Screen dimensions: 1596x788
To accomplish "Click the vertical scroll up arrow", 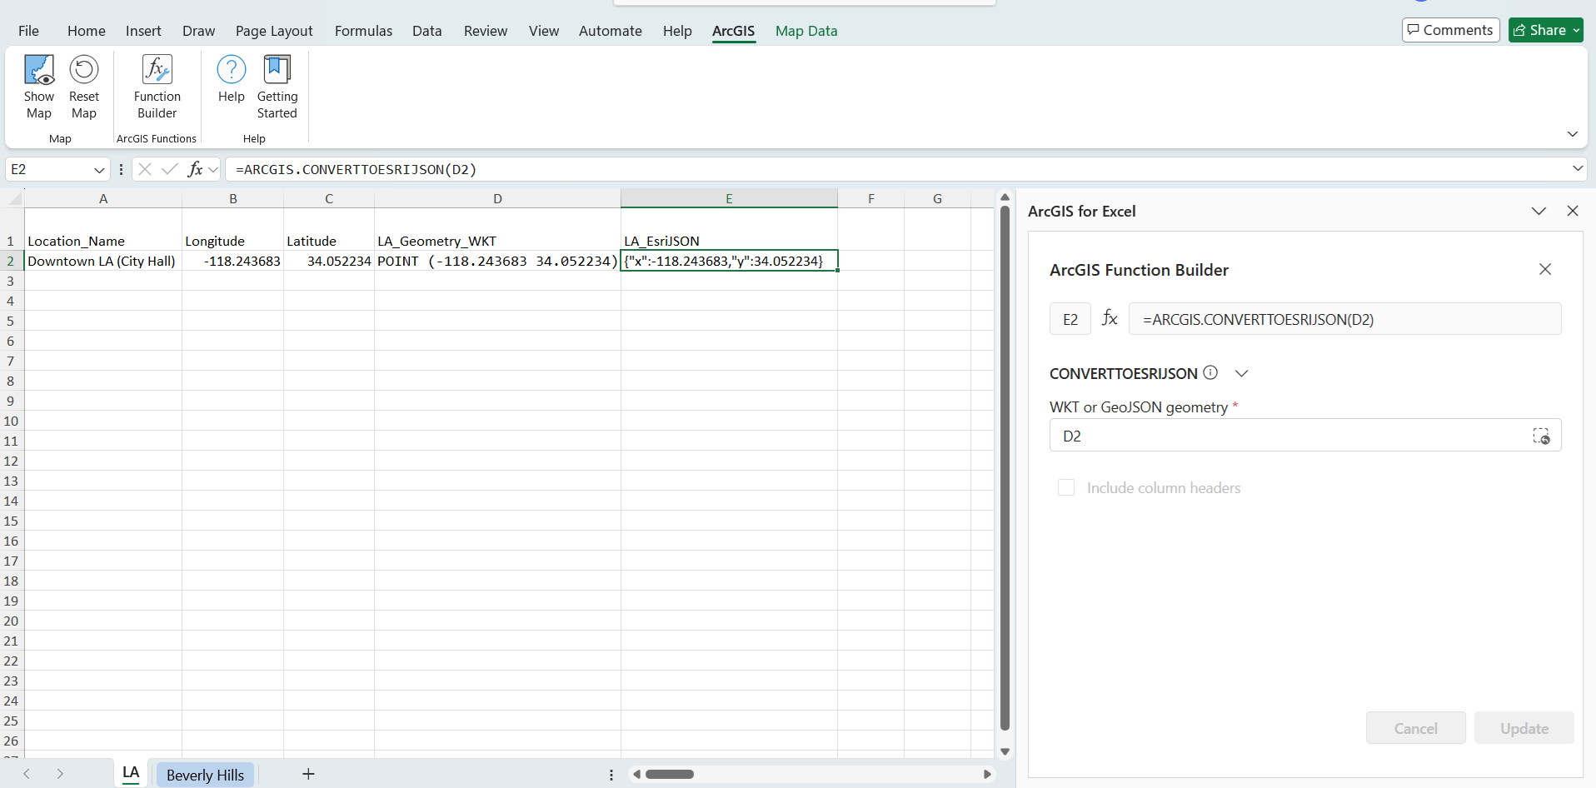I will 1005,198.
